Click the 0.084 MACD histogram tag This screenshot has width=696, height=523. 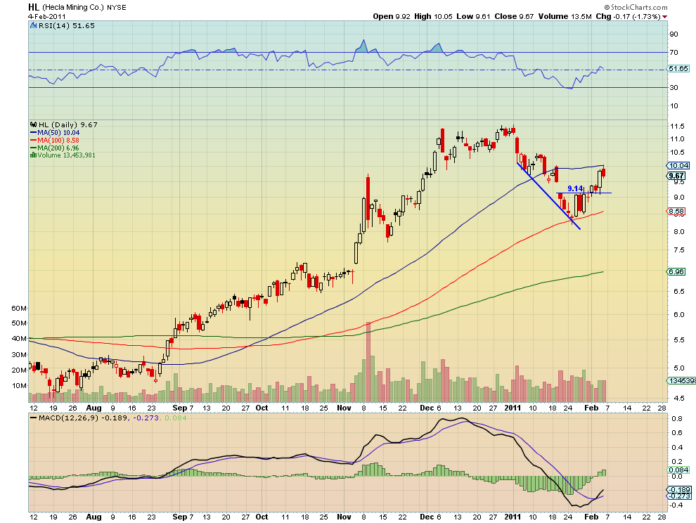(x=678, y=470)
